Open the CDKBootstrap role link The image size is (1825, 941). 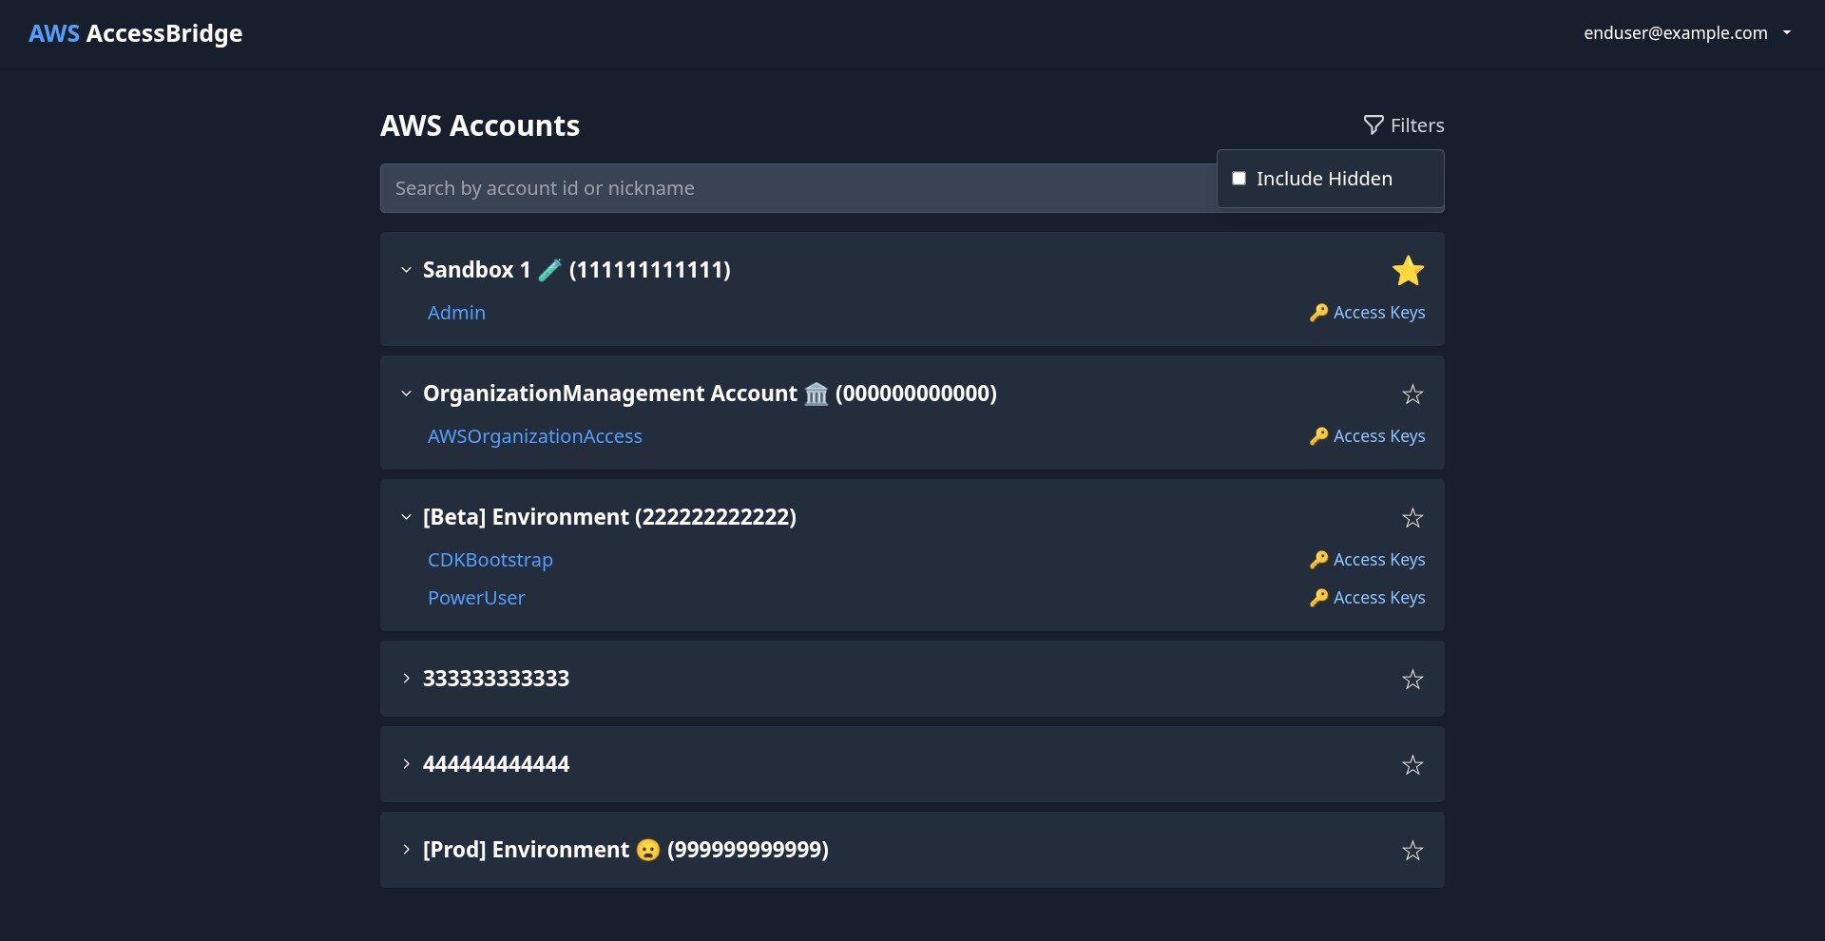click(490, 560)
